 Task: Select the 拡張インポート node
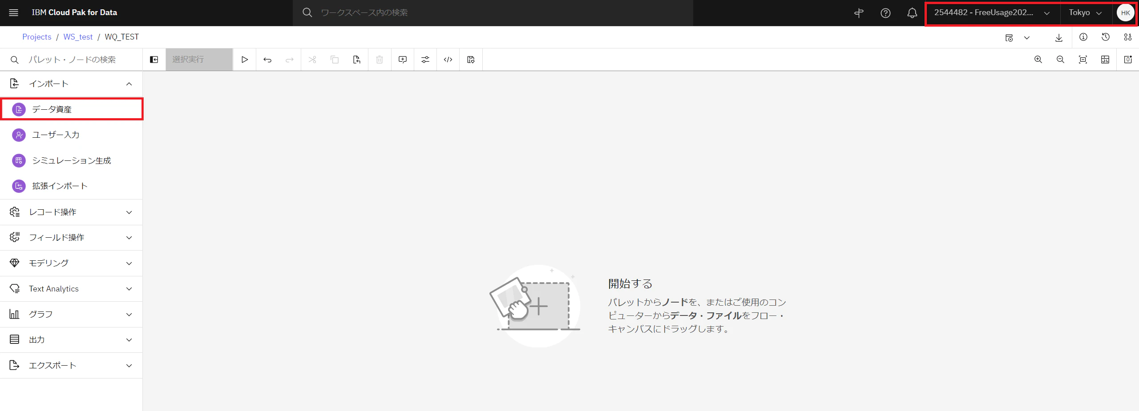point(71,186)
